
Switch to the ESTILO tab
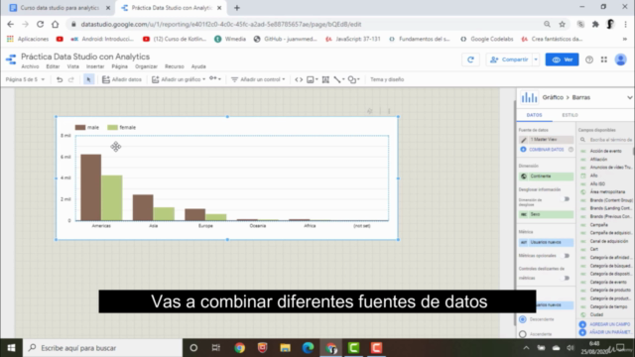click(570, 115)
